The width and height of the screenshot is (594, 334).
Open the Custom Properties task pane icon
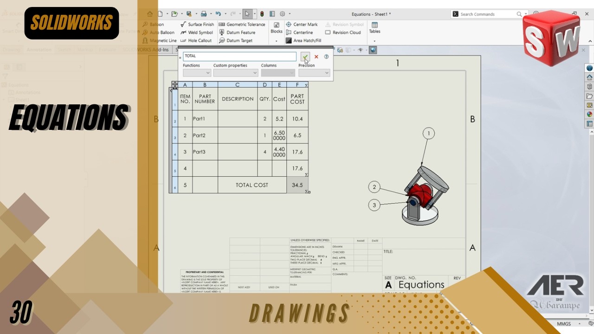point(589,124)
